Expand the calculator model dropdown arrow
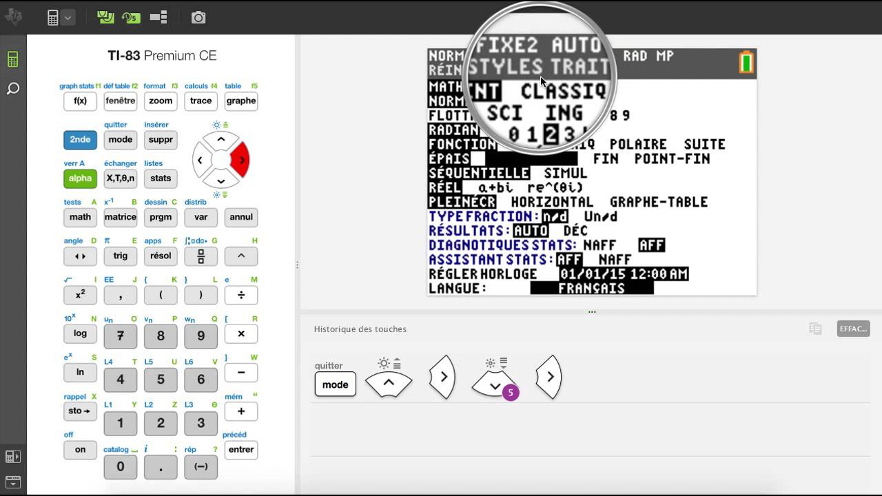The width and height of the screenshot is (882, 496). click(68, 18)
